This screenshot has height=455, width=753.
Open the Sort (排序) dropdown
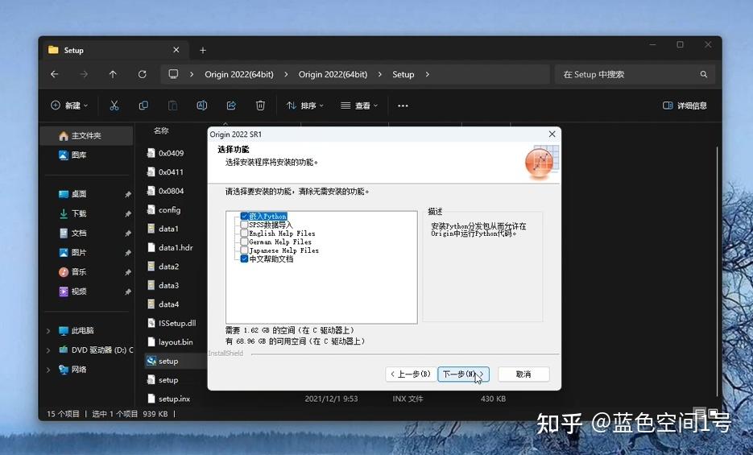pos(305,105)
